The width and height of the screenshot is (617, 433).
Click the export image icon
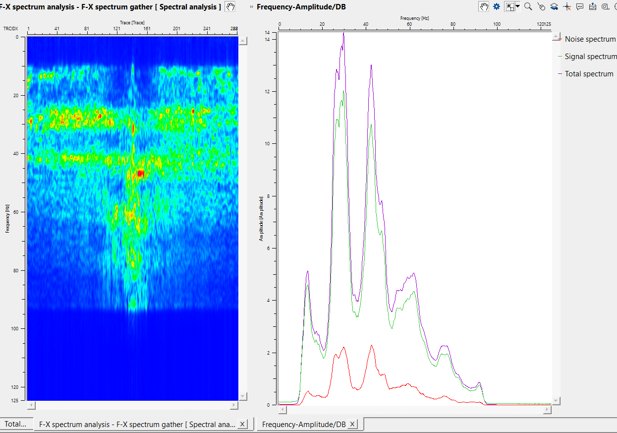(593, 6)
